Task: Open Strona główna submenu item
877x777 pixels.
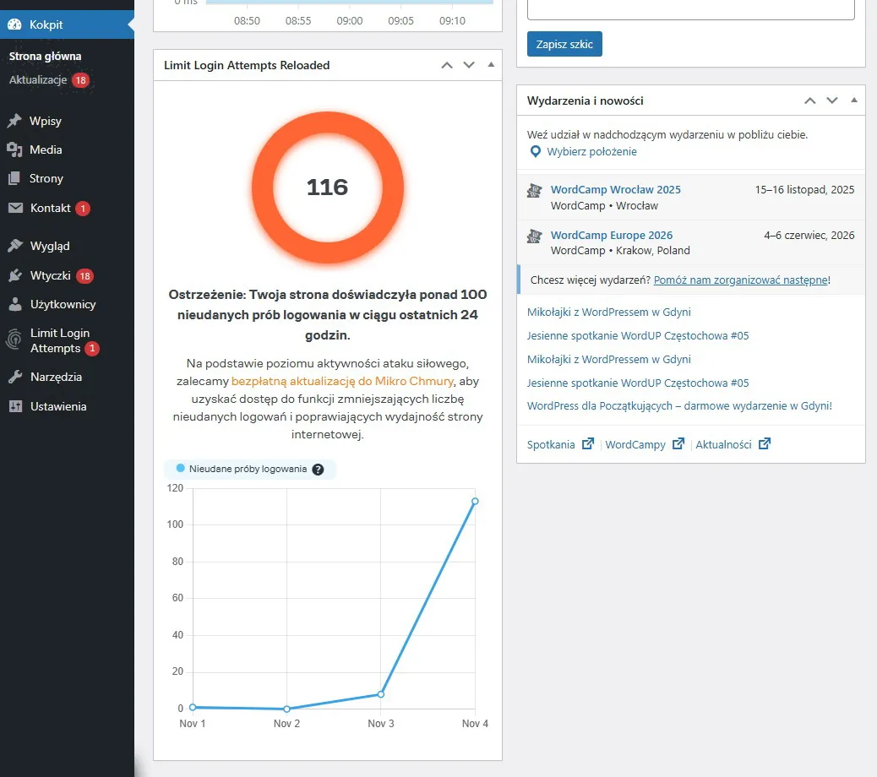Action: pyautogui.click(x=46, y=57)
